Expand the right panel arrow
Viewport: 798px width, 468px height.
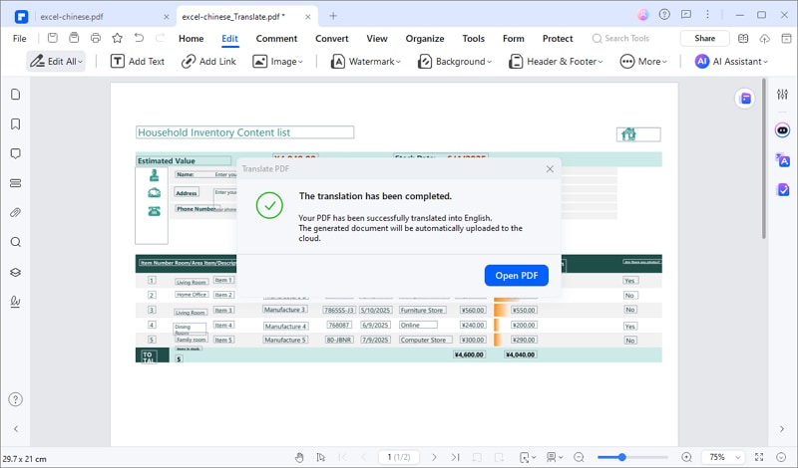point(782,429)
